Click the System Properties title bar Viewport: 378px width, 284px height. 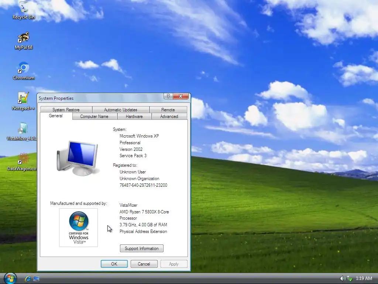[x=100, y=98]
